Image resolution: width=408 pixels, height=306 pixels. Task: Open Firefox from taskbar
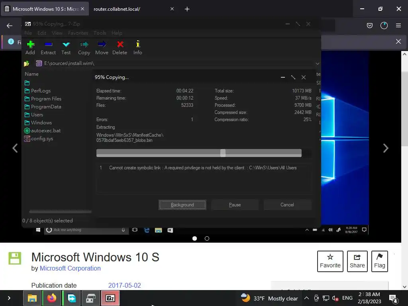pos(51,298)
